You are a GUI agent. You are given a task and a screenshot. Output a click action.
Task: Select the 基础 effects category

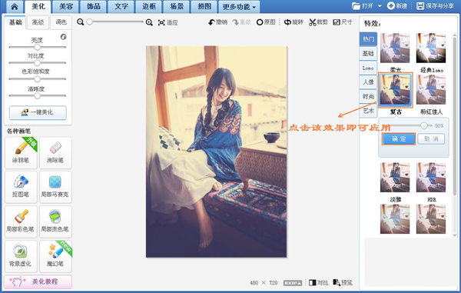pos(368,54)
